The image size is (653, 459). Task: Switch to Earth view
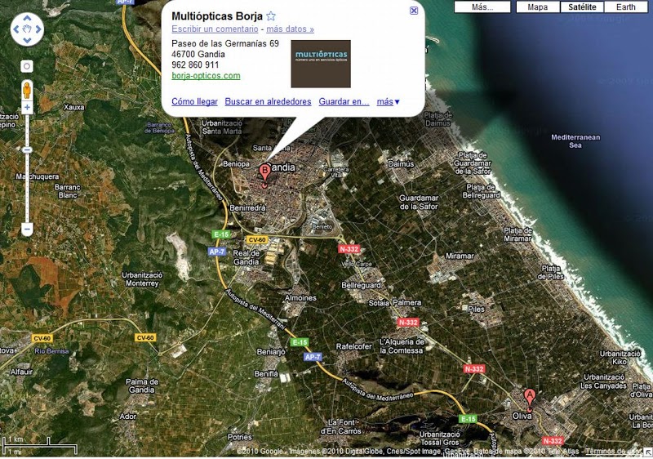(625, 7)
